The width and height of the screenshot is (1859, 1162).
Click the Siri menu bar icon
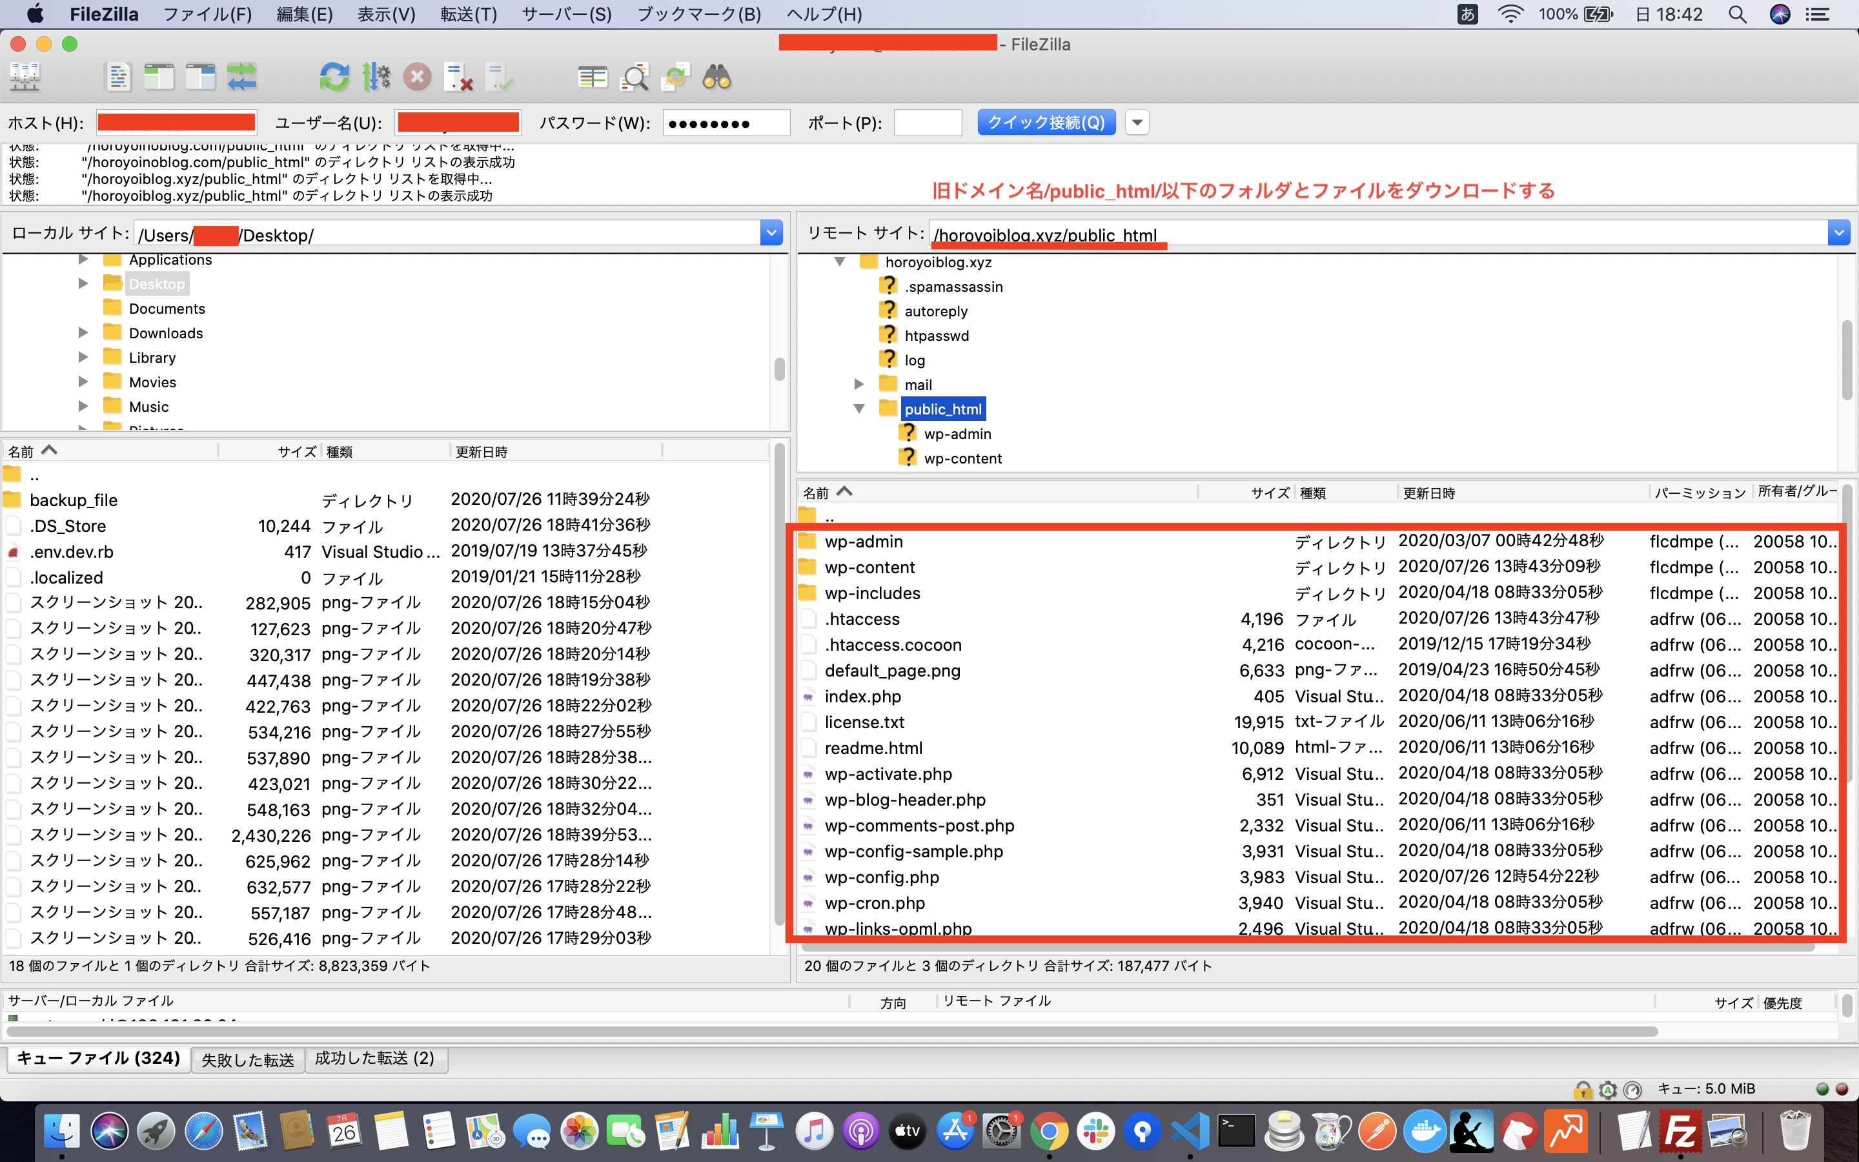tap(1780, 14)
